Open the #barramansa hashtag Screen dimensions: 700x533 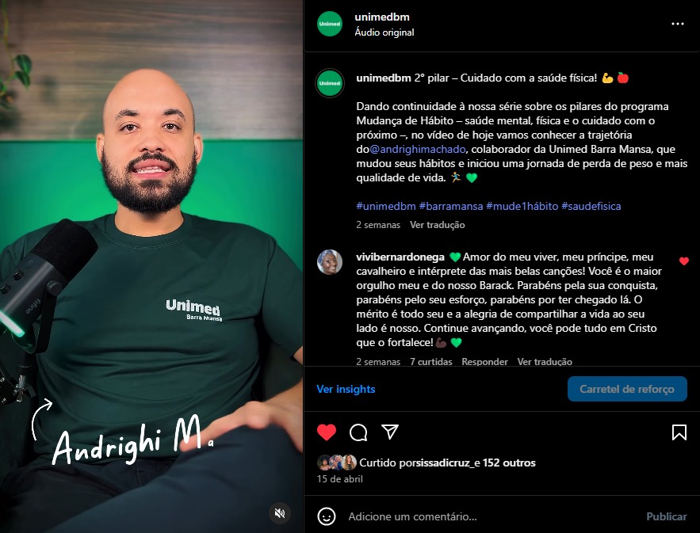coord(451,206)
